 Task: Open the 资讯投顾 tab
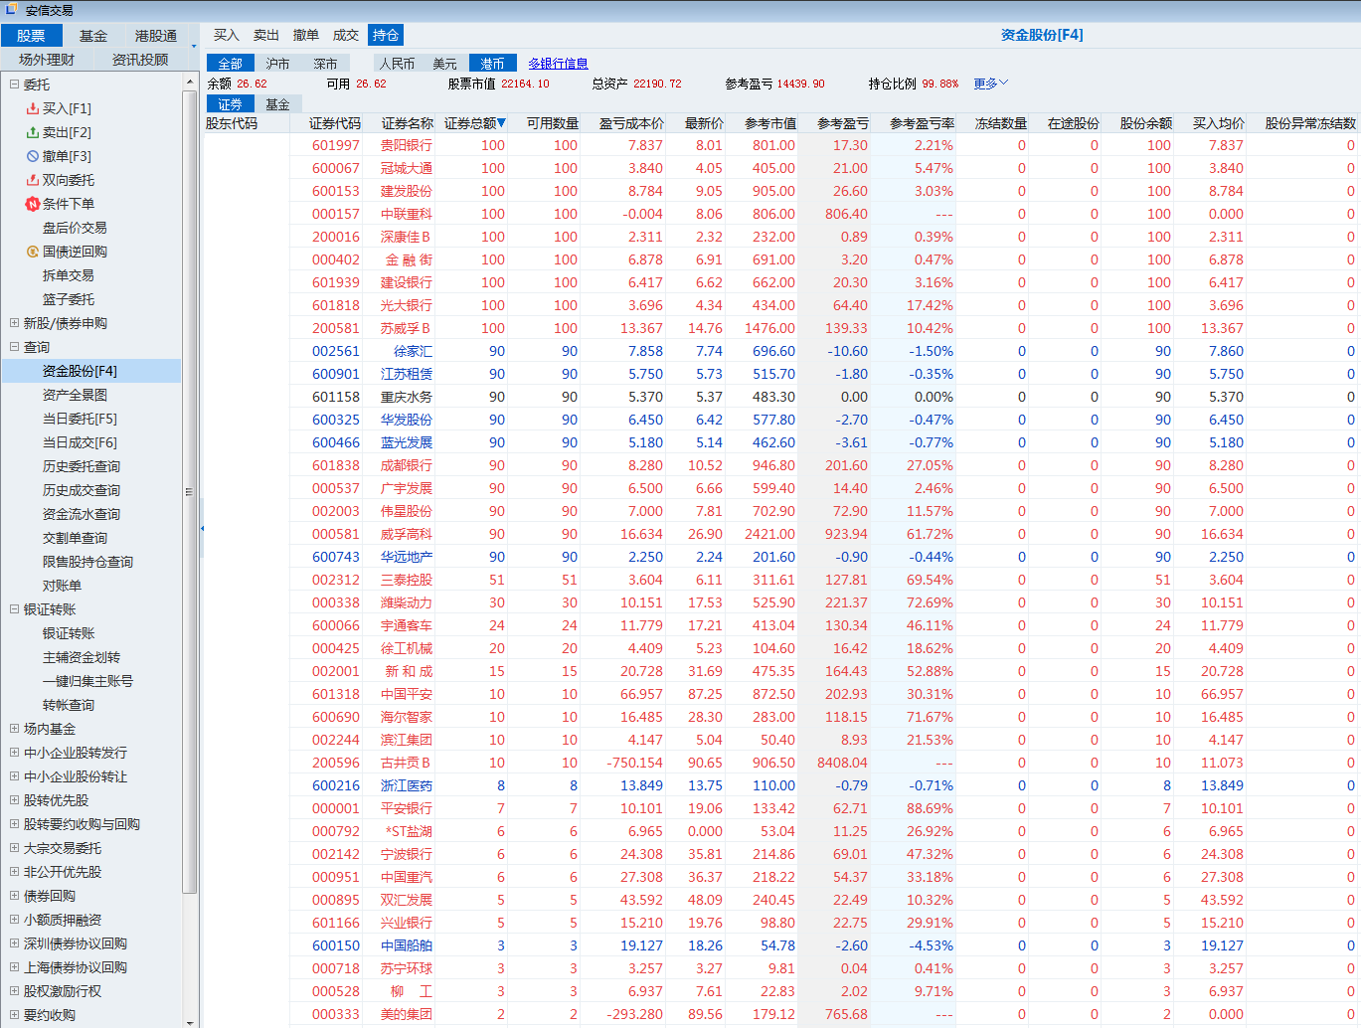tap(140, 60)
